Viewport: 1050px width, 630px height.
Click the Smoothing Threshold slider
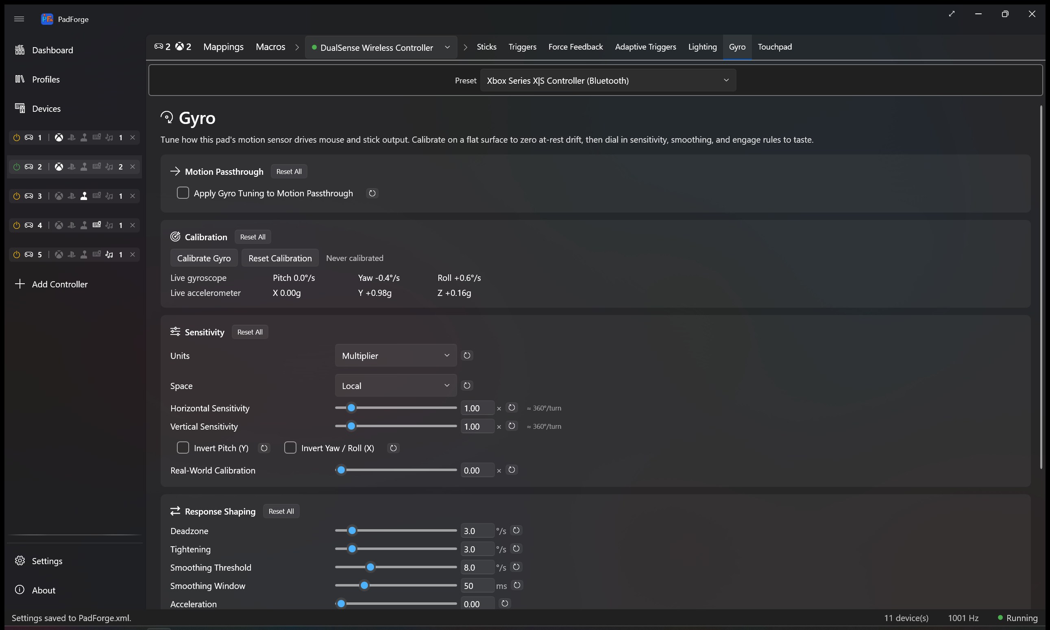click(395, 567)
